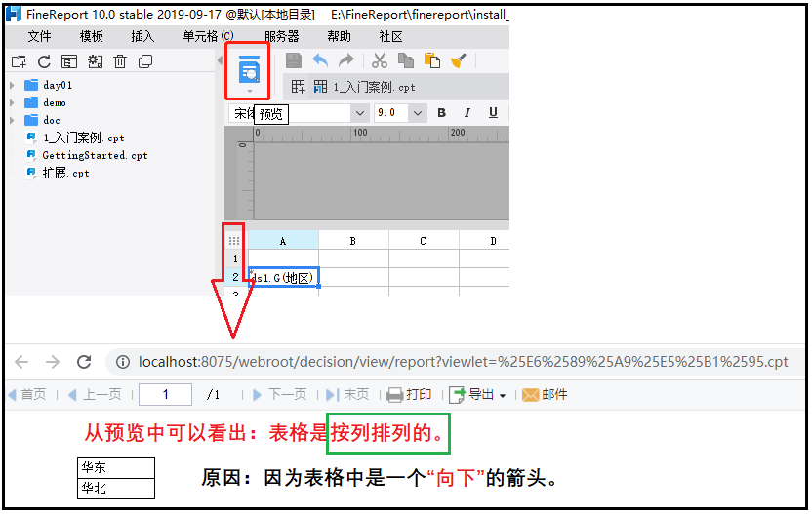
Task: Click the 华东 cell in preview
Action: [x=116, y=468]
